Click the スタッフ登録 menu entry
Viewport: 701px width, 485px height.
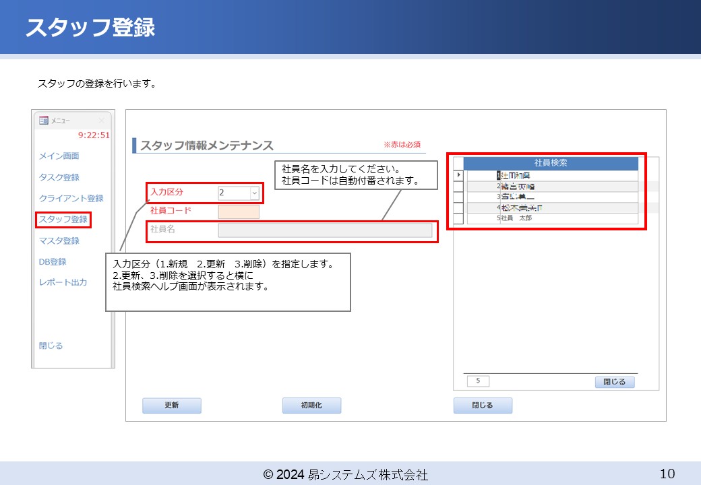point(63,220)
